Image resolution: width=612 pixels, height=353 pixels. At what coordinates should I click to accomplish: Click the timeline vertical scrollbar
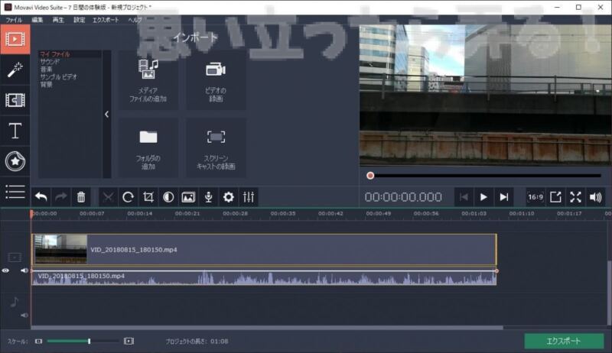pyautogui.click(x=610, y=292)
